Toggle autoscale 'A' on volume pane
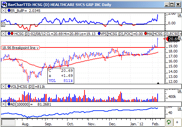This screenshot has width=182, height=127. coord(180,91)
